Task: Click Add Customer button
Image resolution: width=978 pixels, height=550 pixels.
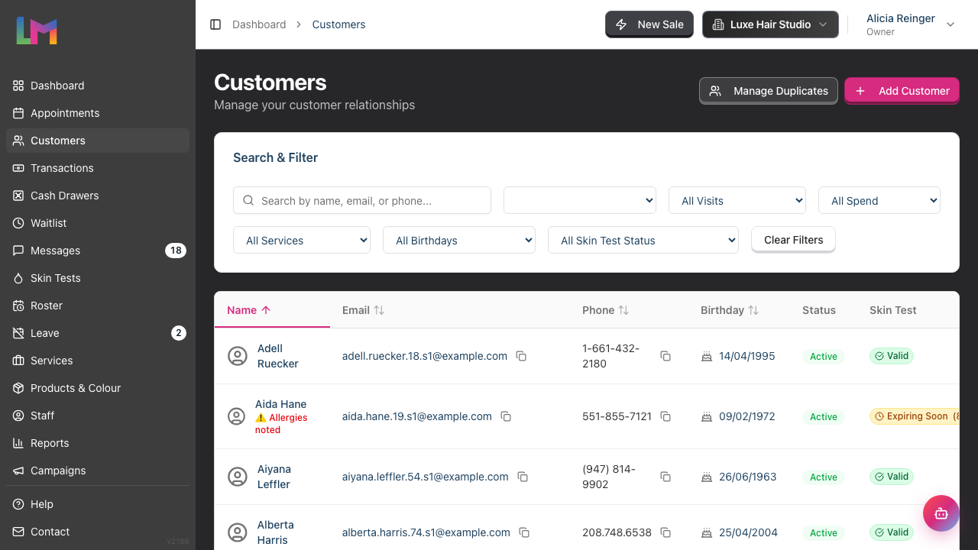Action: [x=902, y=91]
